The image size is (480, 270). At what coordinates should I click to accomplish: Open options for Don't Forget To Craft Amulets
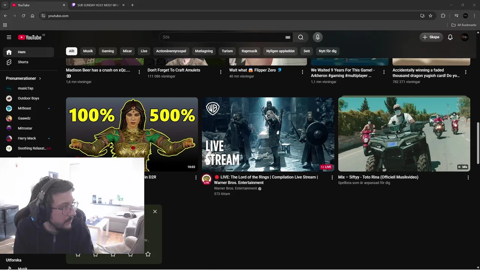pyautogui.click(x=221, y=72)
